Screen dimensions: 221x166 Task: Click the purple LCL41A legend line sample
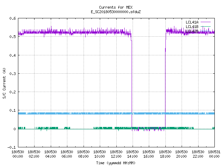coord(205,22)
